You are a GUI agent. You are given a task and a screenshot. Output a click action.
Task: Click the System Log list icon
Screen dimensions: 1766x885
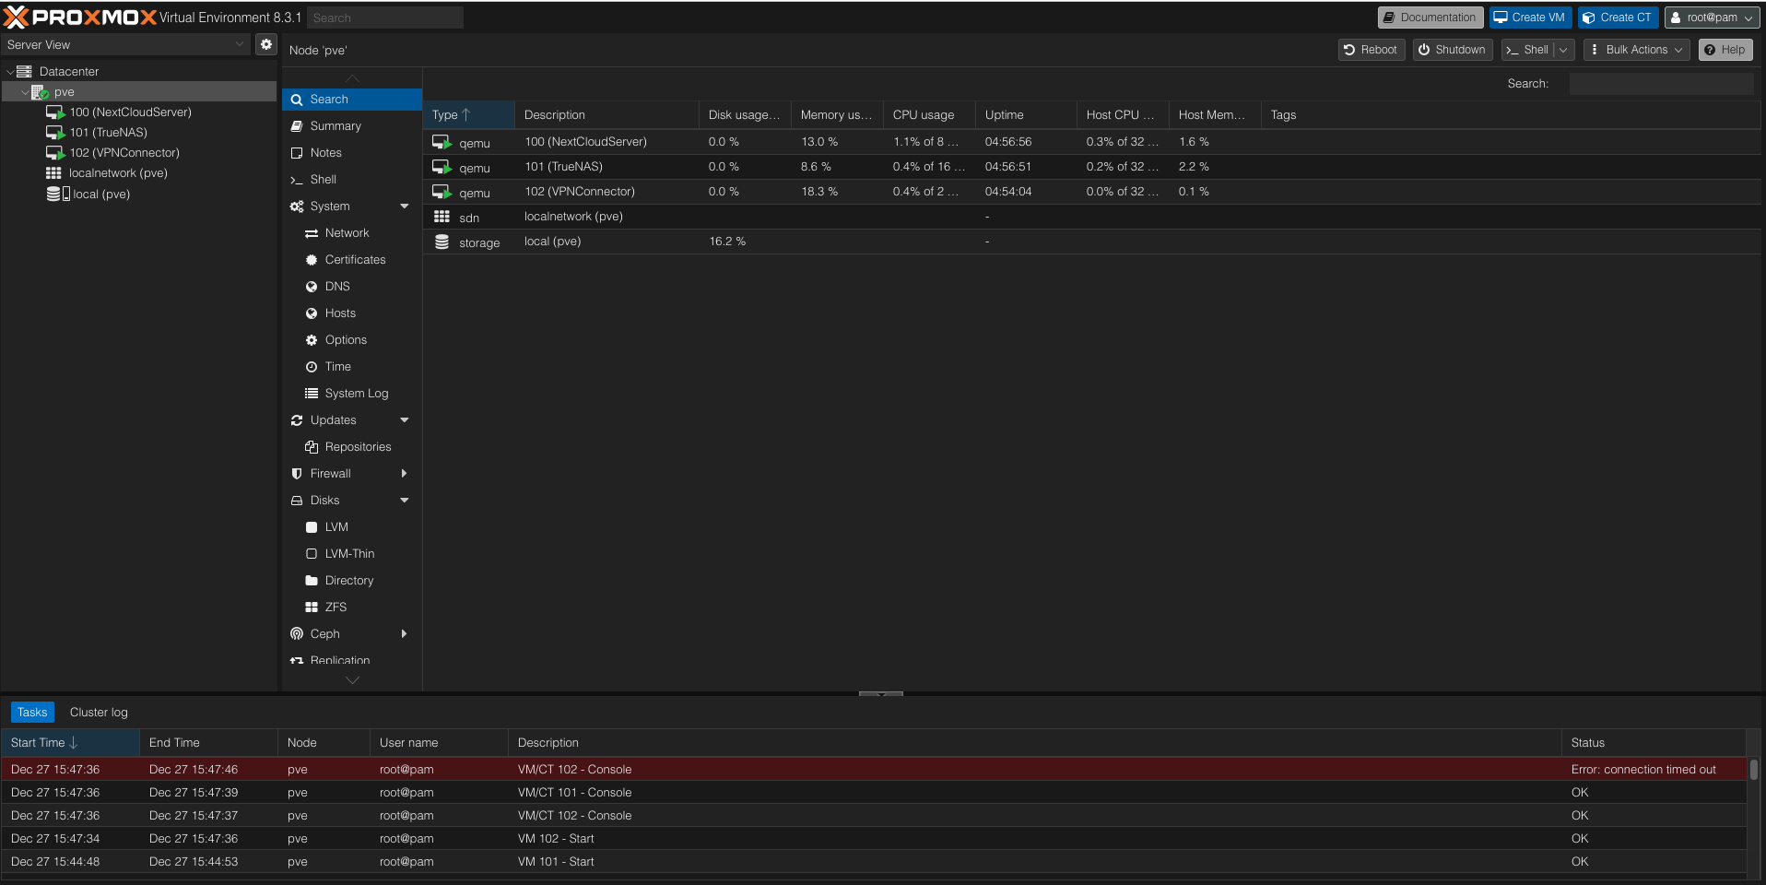point(312,394)
